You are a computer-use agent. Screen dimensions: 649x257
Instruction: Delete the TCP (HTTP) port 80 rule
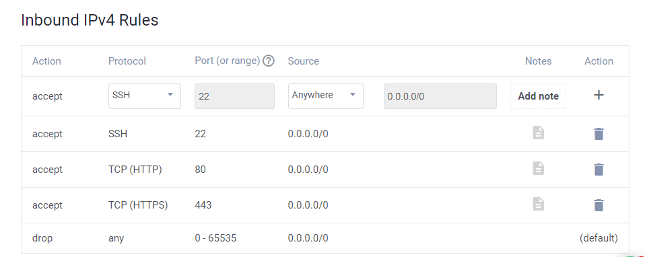[x=599, y=170]
